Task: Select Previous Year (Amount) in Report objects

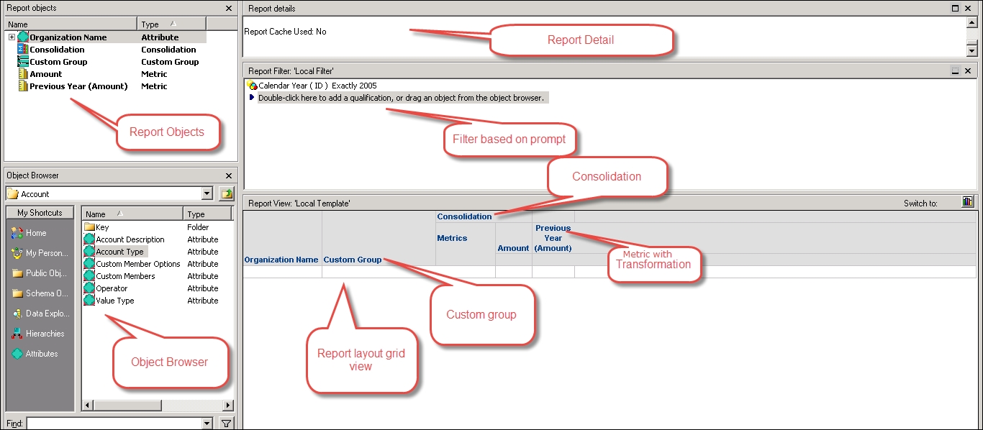Action: click(112, 86)
